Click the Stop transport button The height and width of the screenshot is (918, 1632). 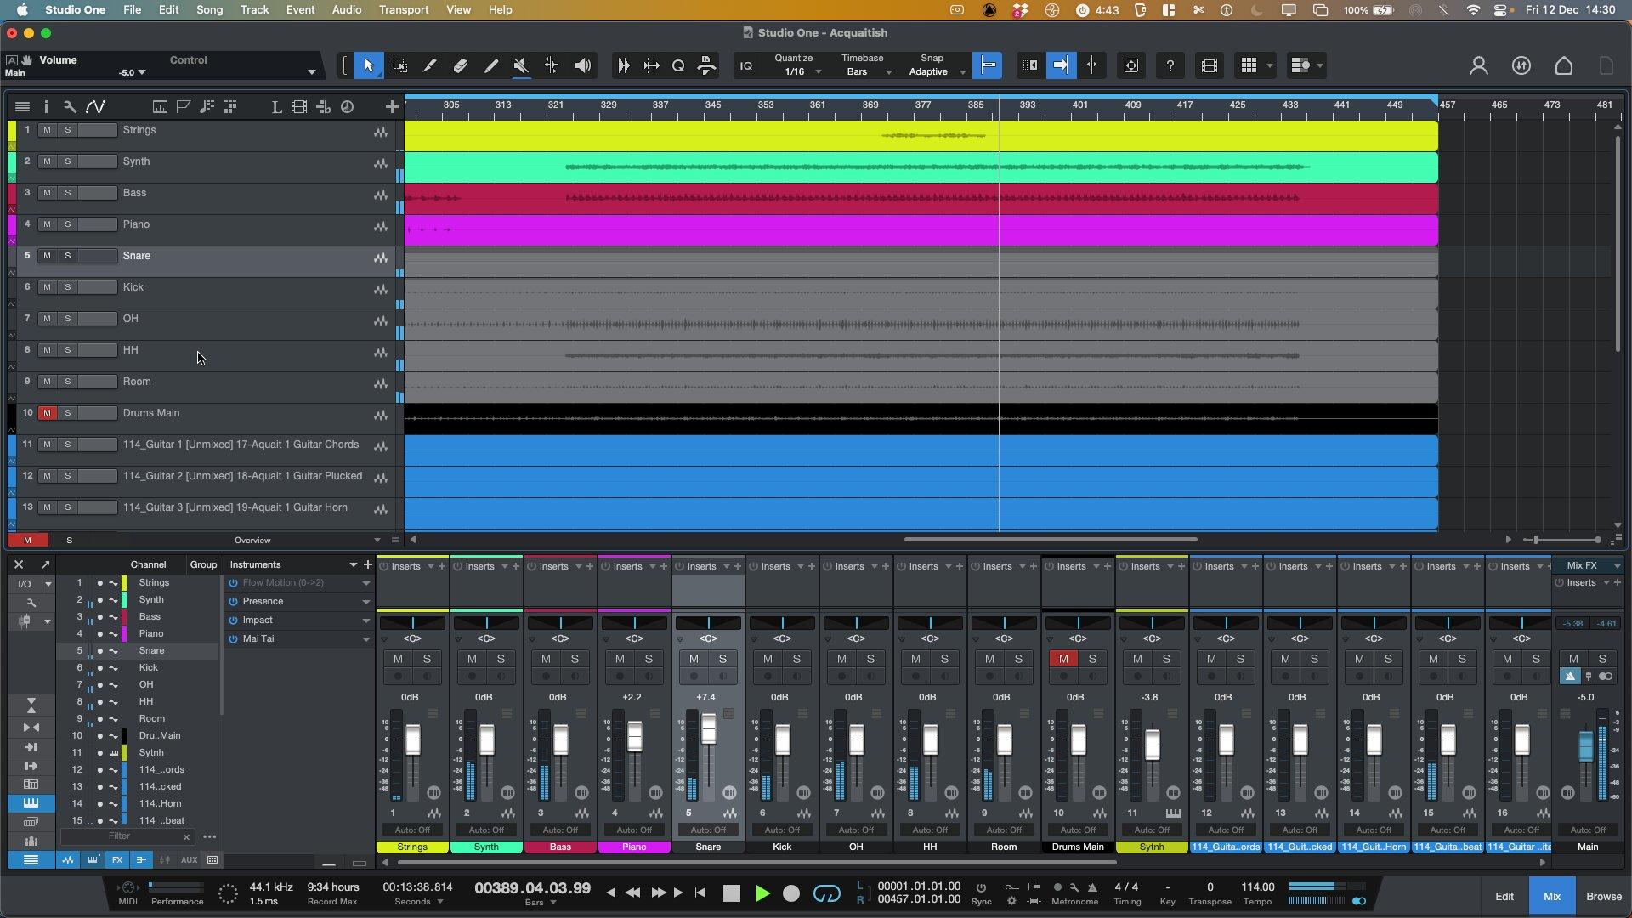(x=732, y=893)
